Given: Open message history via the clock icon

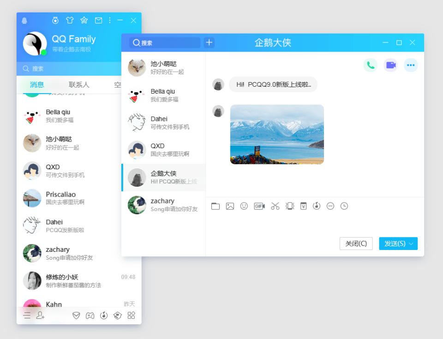Looking at the screenshot, I should pos(344,206).
